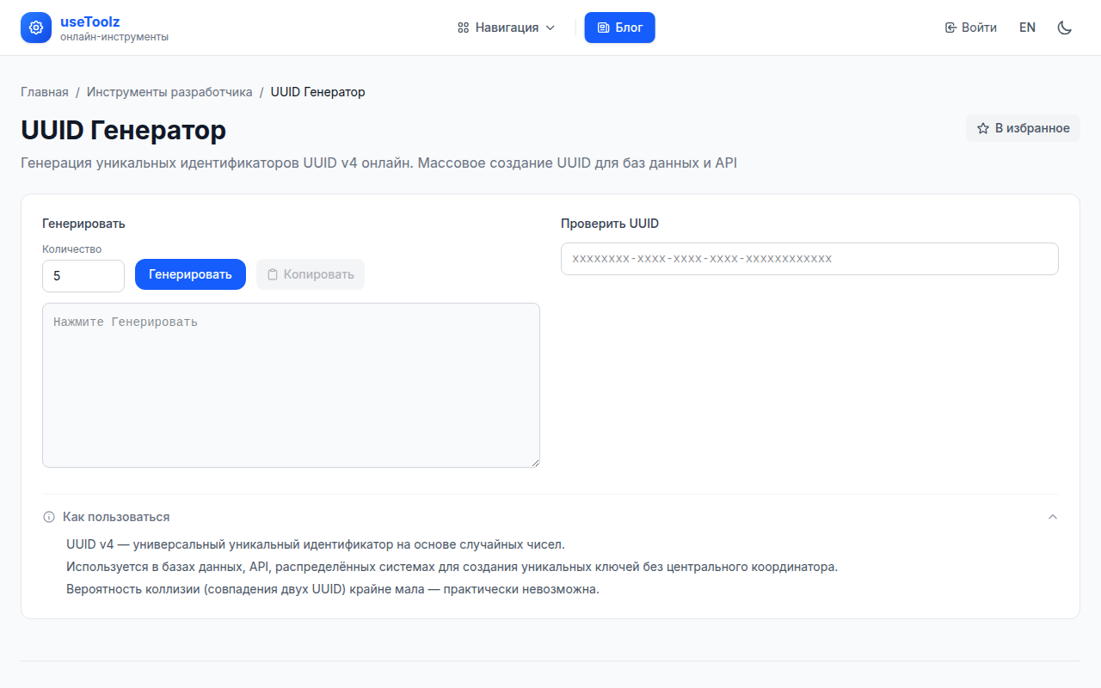
Task: Click the useToolz brand name
Action: point(89,21)
